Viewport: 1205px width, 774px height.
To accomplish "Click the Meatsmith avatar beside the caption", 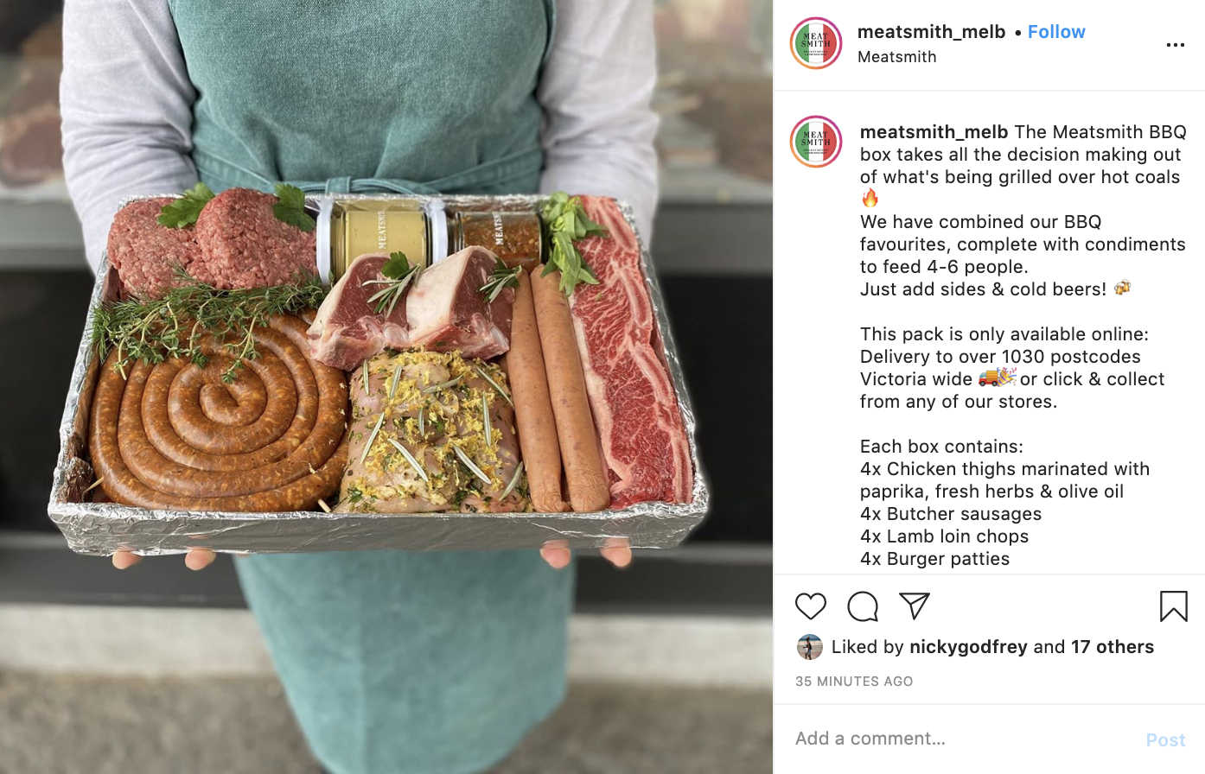I will click(816, 142).
